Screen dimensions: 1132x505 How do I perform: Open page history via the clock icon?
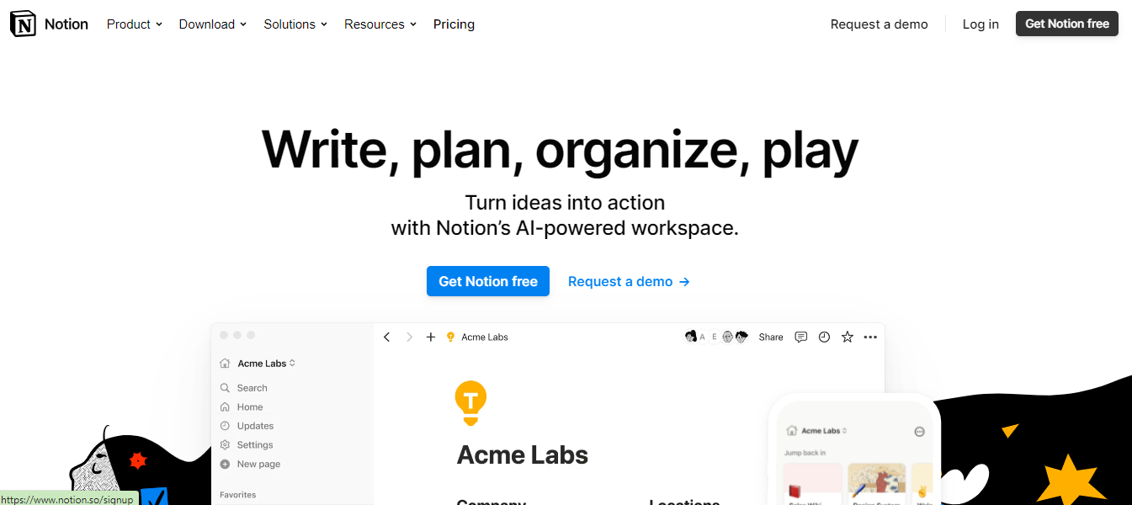point(824,337)
